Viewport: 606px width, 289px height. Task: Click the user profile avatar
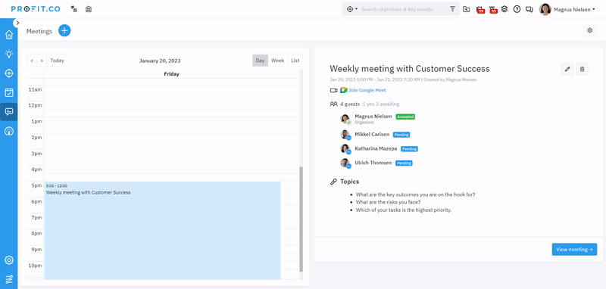pos(545,9)
